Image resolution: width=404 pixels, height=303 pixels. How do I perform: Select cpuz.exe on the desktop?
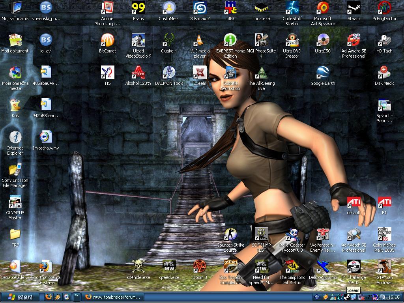261,11
